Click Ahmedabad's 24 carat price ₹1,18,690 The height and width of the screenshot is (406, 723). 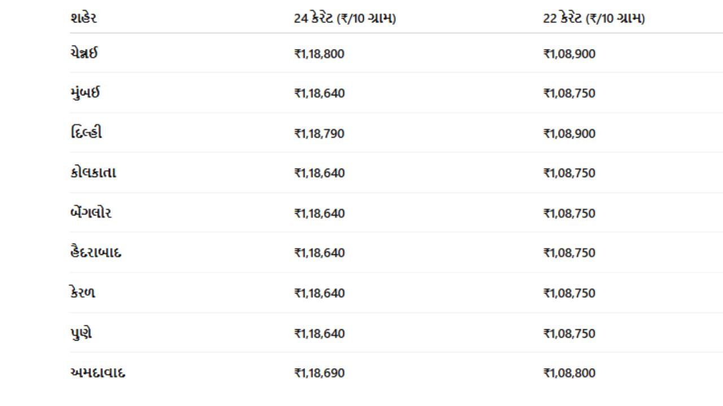(319, 373)
